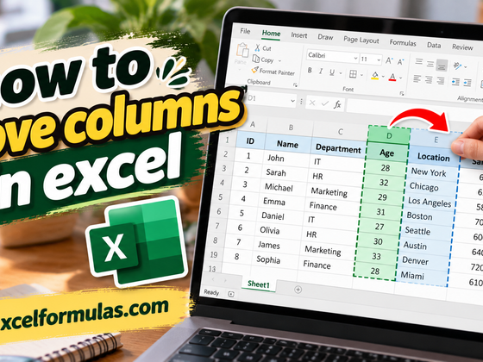Screen dimensions: 483x362
Task: Select column E header
Action: 436,140
